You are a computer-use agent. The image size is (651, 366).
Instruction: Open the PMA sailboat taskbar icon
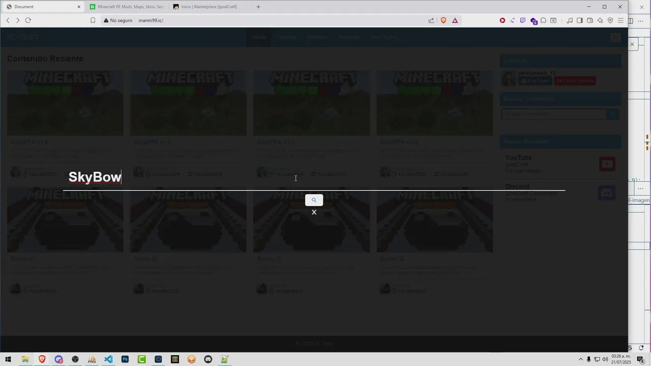coord(92,359)
